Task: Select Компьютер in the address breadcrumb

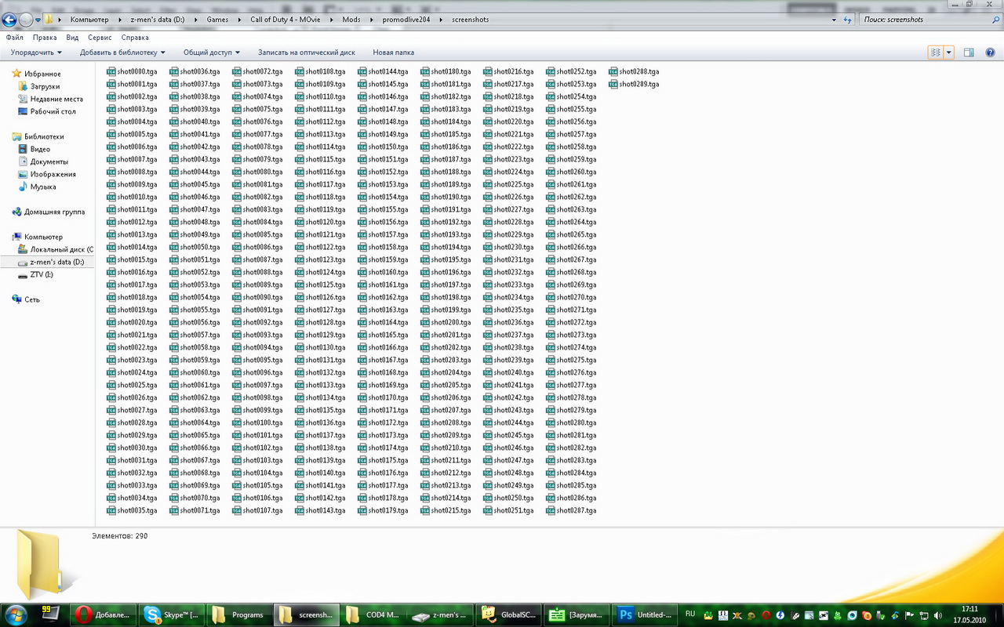Action: [89, 20]
